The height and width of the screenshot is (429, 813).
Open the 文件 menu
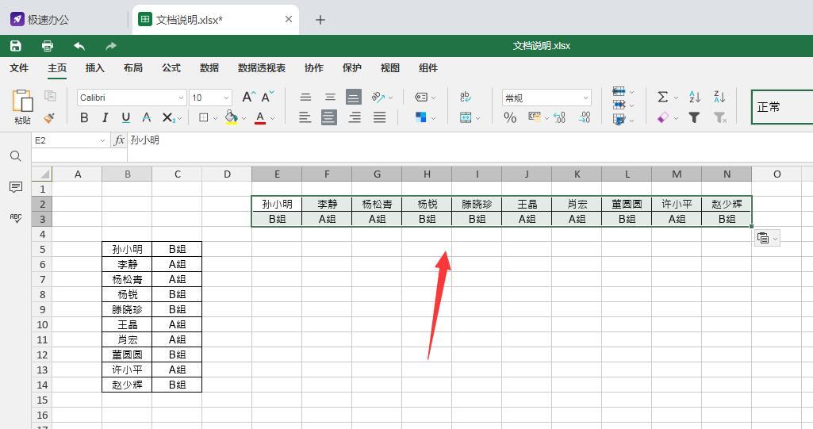(19, 68)
